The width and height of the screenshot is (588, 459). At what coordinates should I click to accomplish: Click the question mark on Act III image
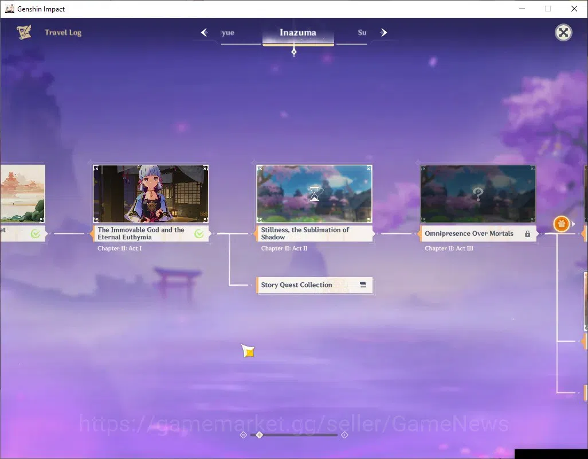coord(478,194)
